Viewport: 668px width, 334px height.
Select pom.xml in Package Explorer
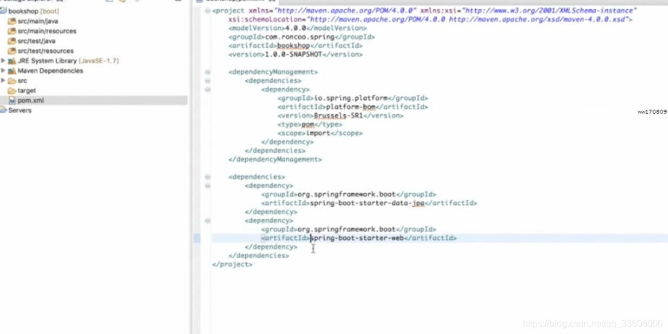point(30,100)
